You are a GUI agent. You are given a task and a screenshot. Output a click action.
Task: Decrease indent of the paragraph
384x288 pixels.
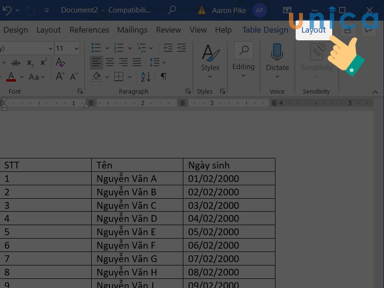(168, 48)
